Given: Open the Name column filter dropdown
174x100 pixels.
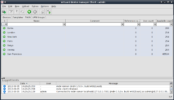Looking at the screenshot, I should point(64,24).
